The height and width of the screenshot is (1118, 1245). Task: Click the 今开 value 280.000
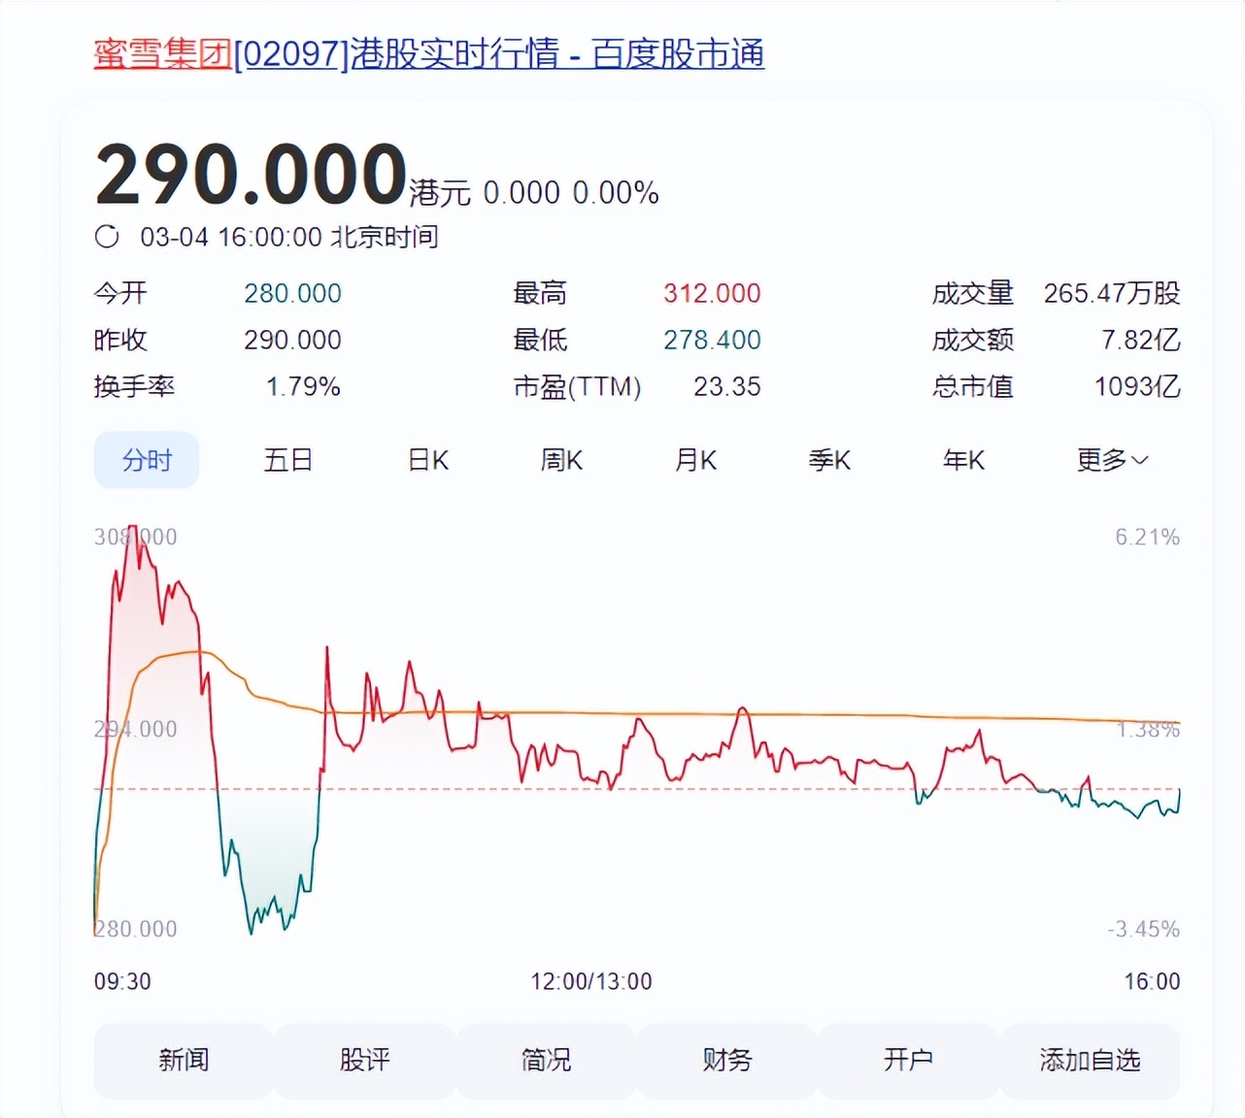[x=292, y=293]
